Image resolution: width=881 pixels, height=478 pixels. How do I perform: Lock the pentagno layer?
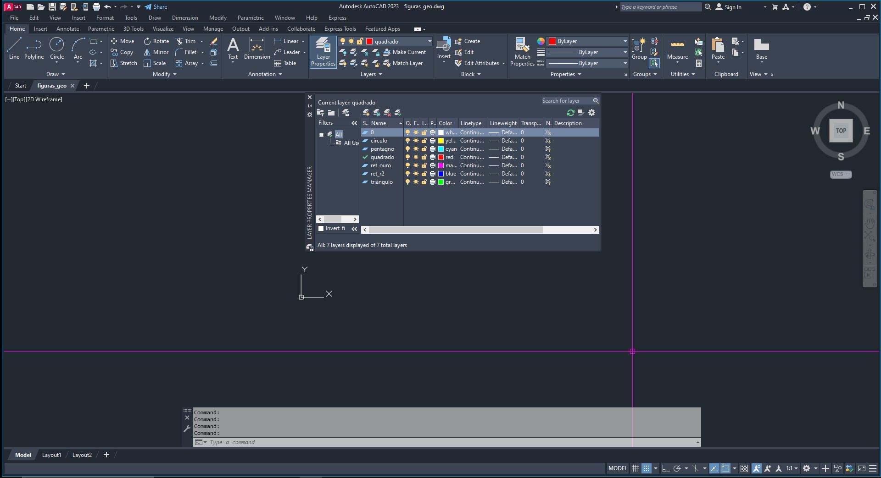(x=424, y=149)
